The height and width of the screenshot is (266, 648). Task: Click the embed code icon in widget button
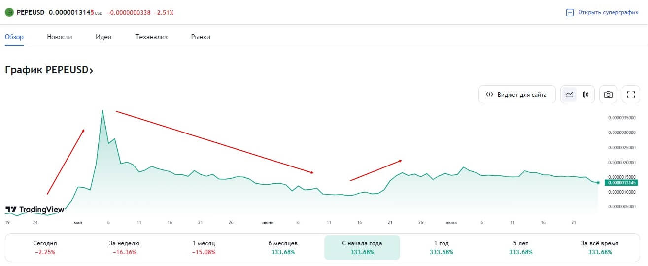tap(489, 95)
